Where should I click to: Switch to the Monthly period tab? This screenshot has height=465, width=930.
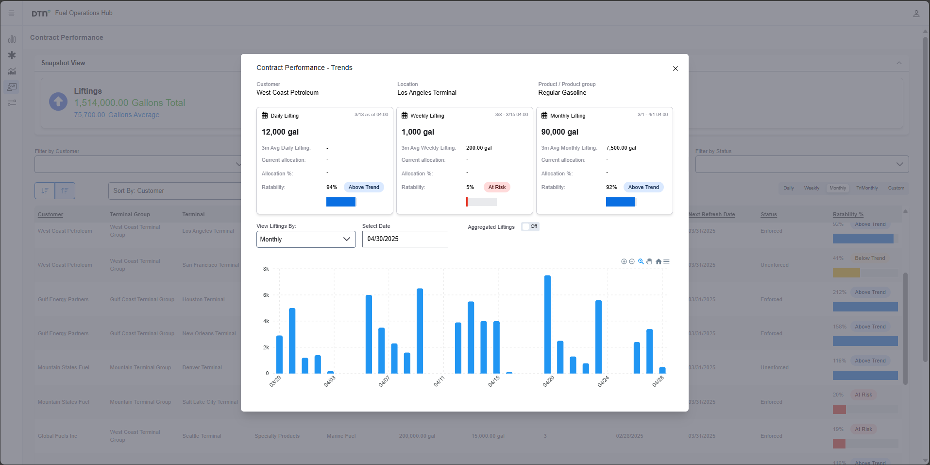coord(837,188)
